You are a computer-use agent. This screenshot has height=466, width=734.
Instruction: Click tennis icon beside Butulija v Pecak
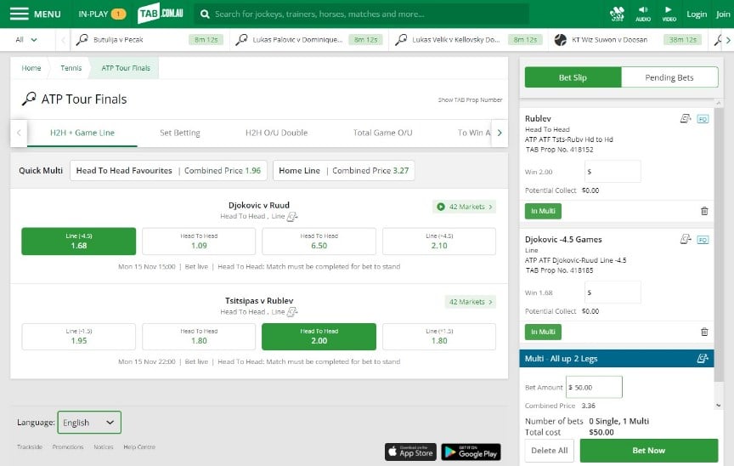tap(82, 40)
